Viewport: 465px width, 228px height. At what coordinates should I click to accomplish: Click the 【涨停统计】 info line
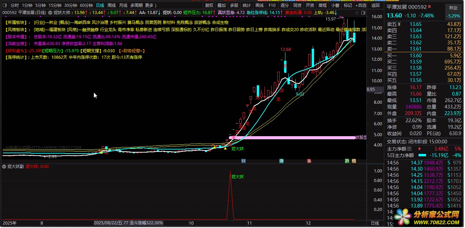74,57
